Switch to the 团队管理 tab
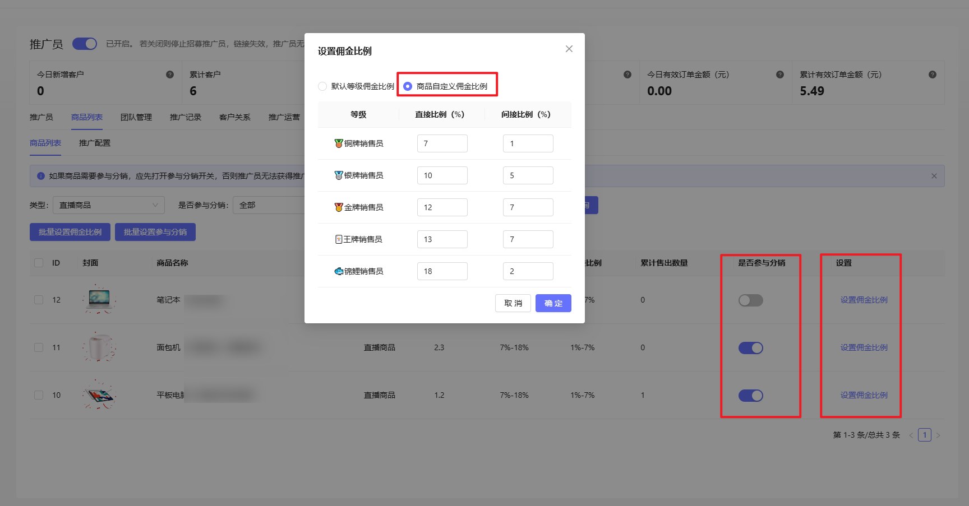 tap(136, 117)
